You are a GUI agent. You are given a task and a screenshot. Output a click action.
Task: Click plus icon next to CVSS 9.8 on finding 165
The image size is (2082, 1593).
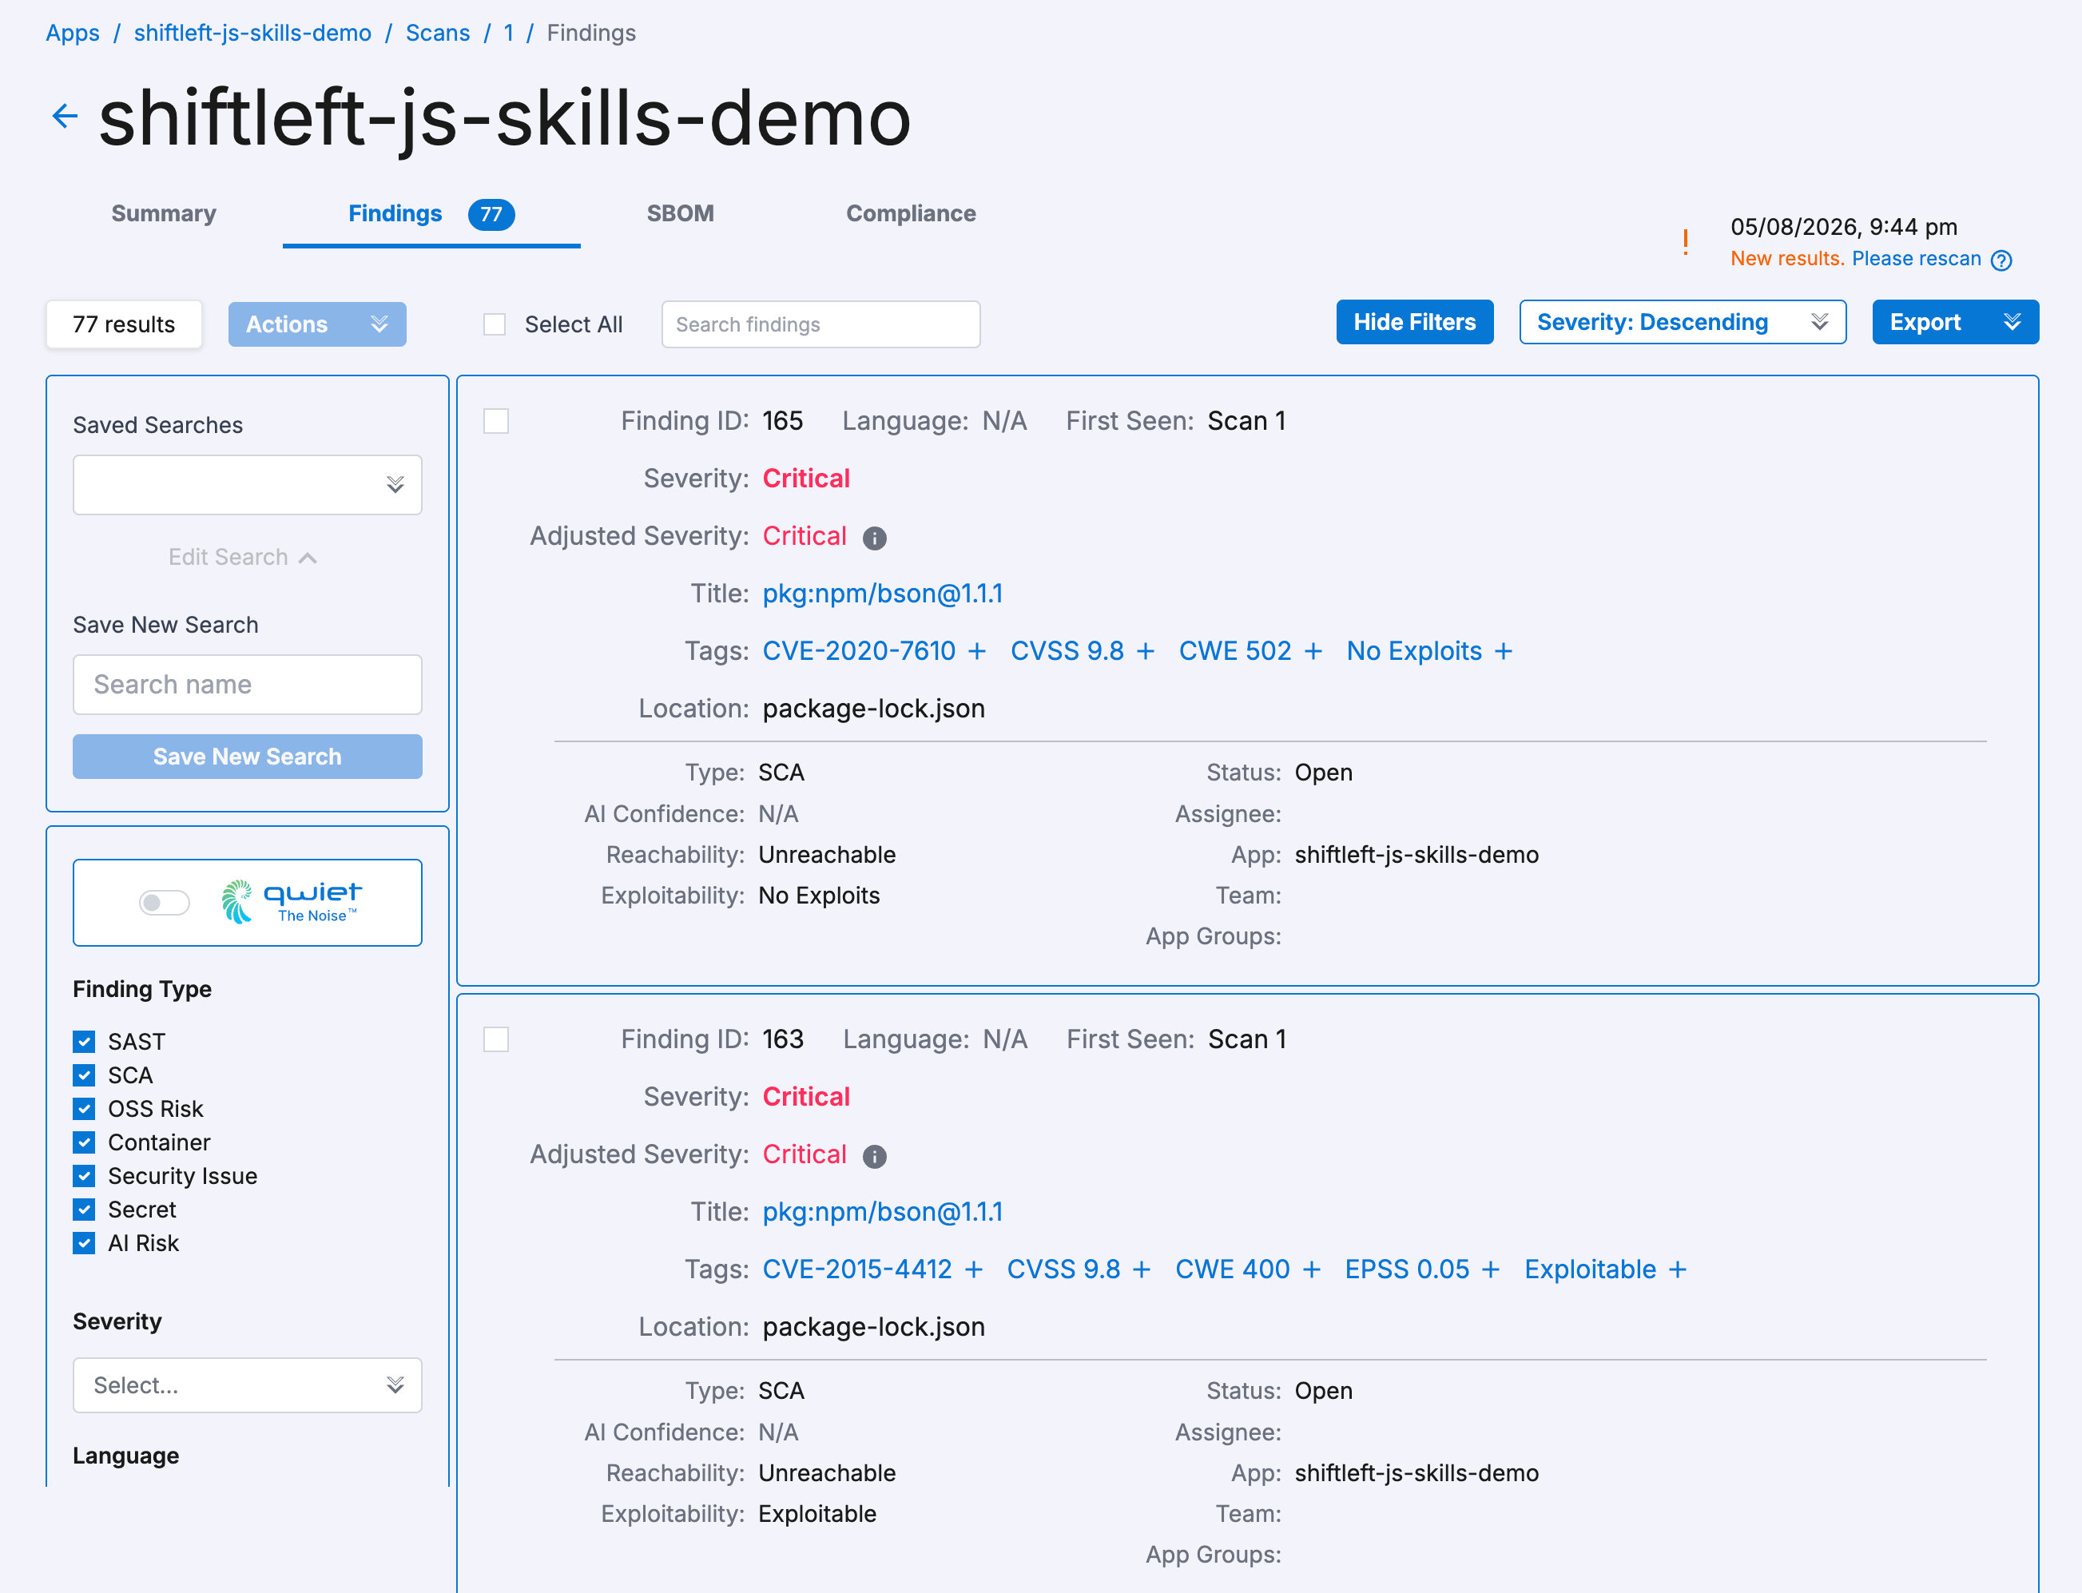tap(1146, 651)
